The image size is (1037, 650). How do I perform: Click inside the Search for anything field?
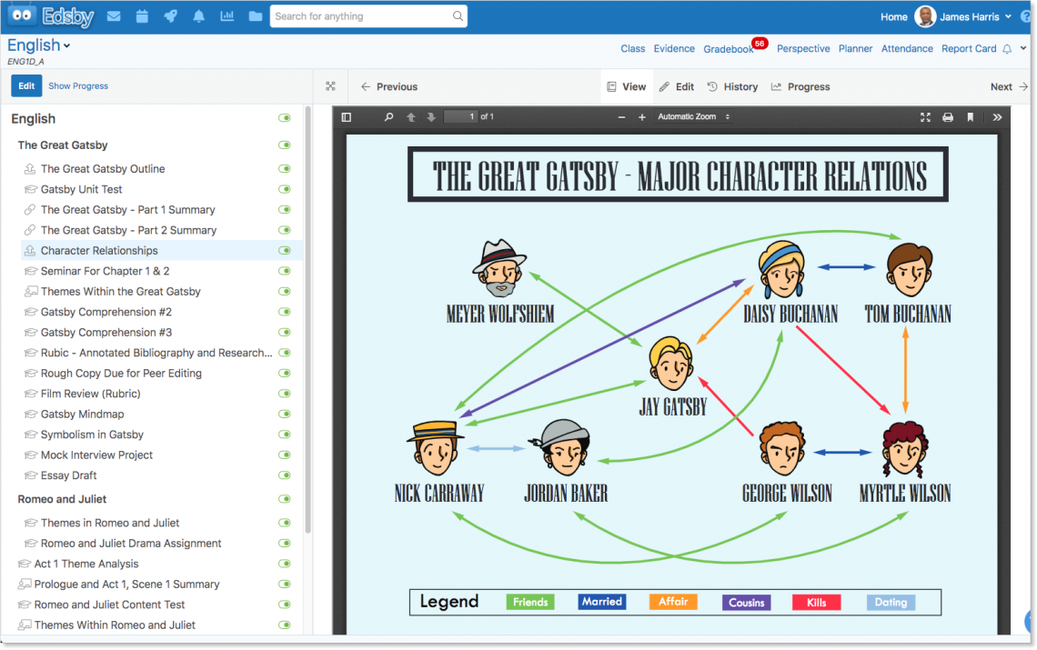(x=364, y=15)
